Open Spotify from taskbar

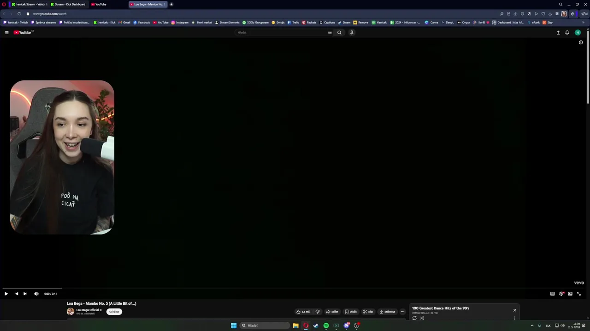[326, 325]
